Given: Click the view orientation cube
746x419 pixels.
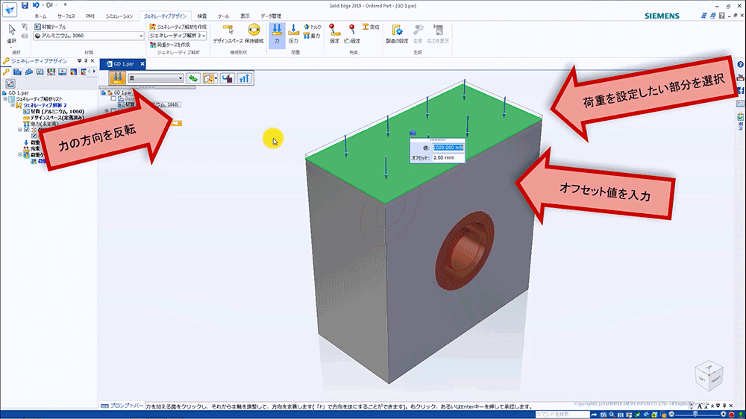Looking at the screenshot, I should [709, 376].
